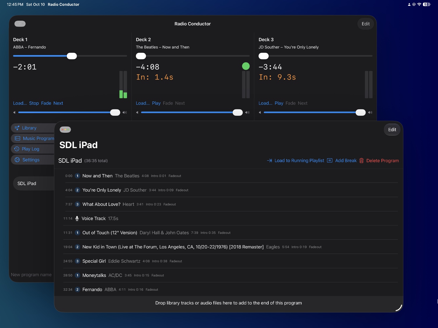Image resolution: width=438 pixels, height=328 pixels.
Task: Click the Add Break pause icon
Action: (x=330, y=160)
